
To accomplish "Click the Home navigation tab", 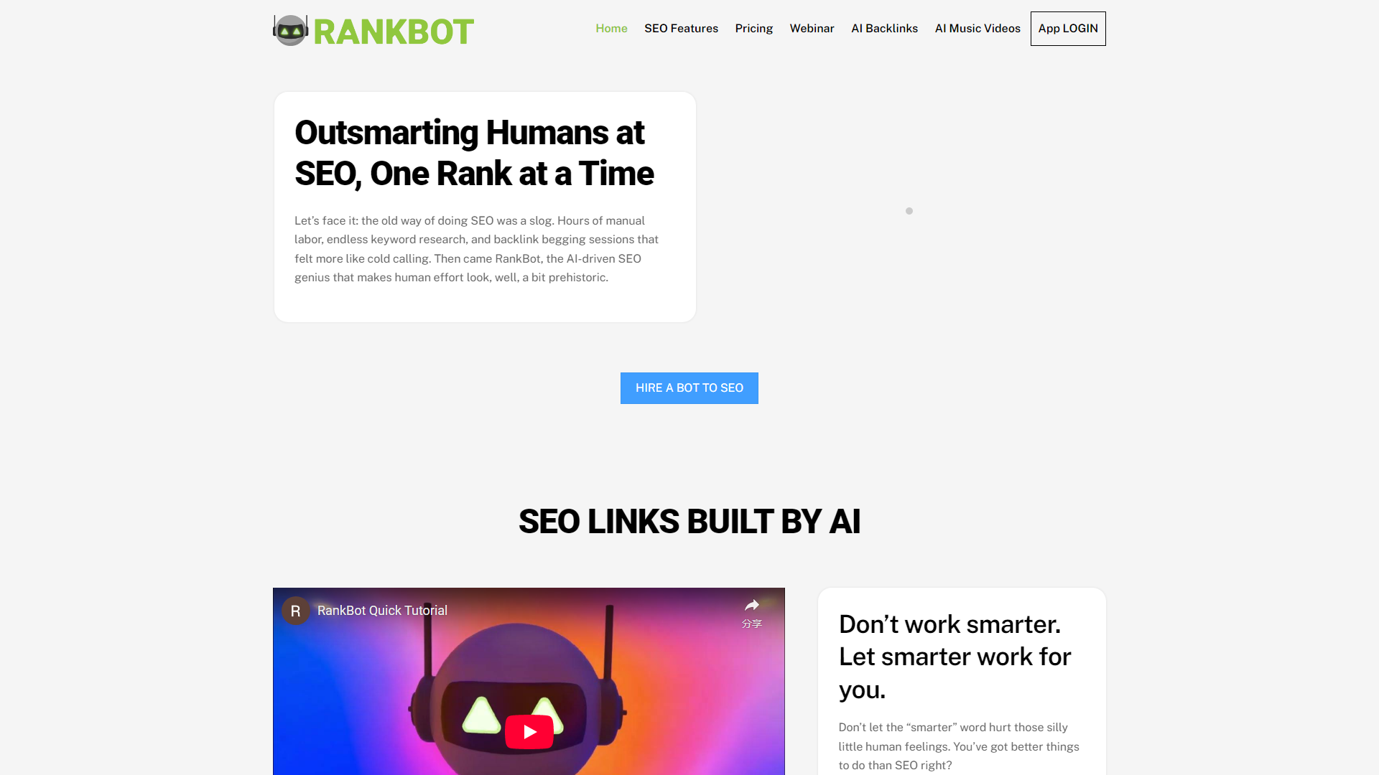I will point(611,27).
